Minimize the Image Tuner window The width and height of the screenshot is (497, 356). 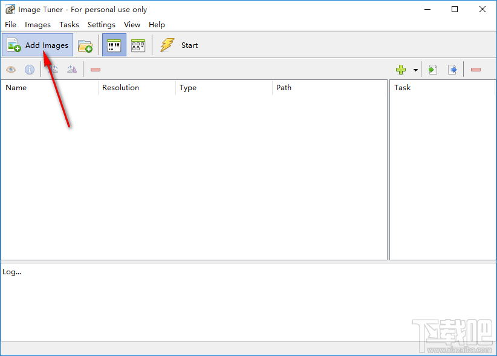coord(427,9)
